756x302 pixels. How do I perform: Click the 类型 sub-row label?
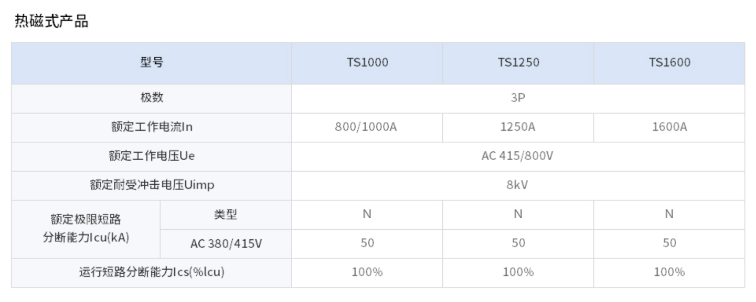tap(226, 214)
